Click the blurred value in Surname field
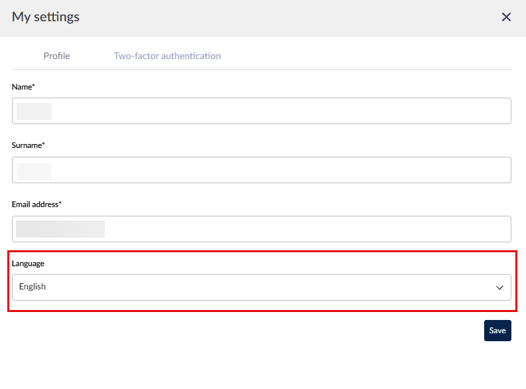Image resolution: width=526 pixels, height=389 pixels. coord(34,171)
